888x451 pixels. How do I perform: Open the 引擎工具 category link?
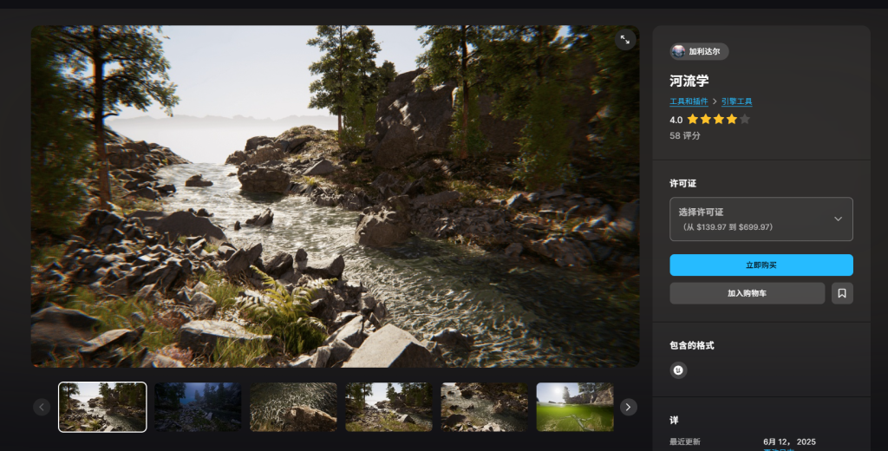(737, 102)
